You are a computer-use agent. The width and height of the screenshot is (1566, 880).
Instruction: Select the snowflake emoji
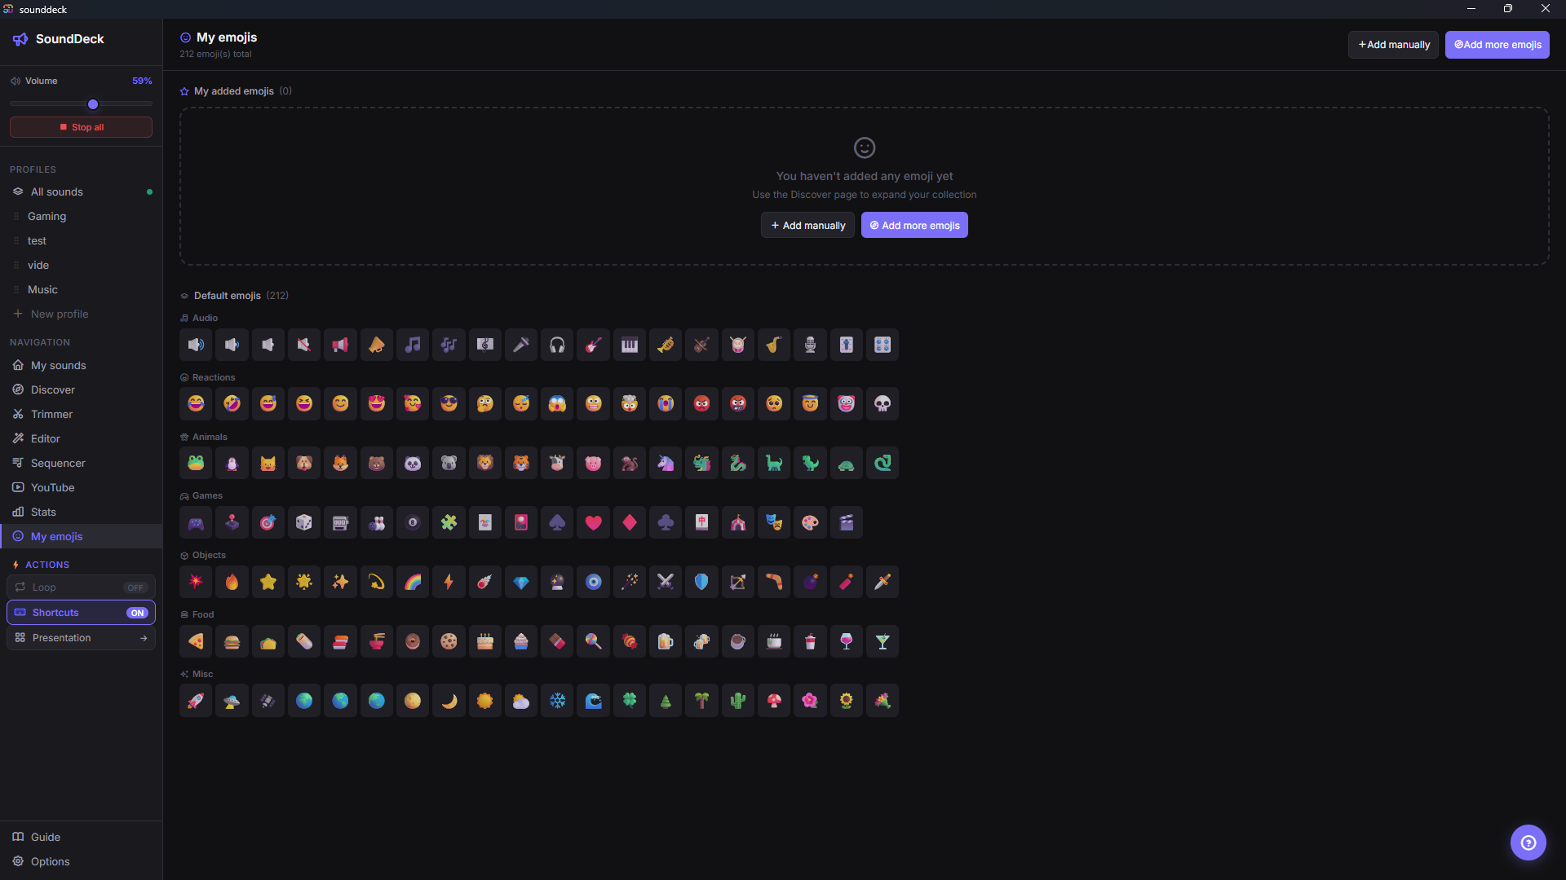tap(557, 701)
